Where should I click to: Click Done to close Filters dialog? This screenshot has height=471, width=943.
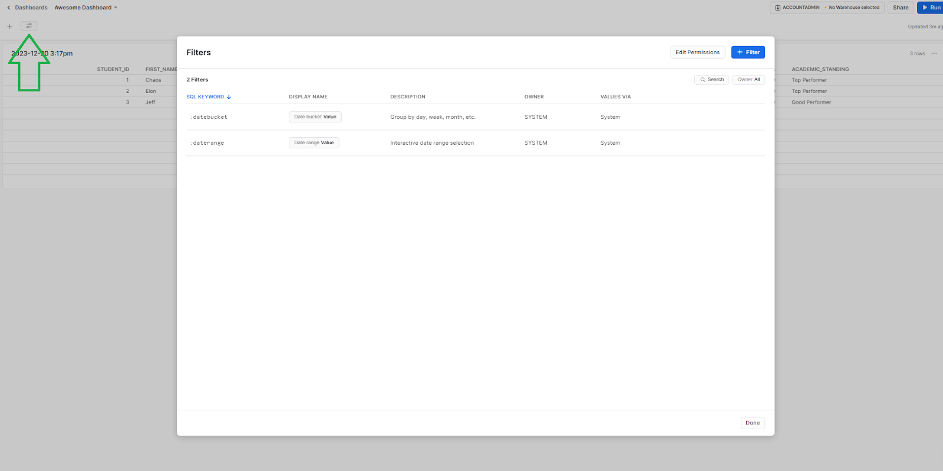point(752,423)
